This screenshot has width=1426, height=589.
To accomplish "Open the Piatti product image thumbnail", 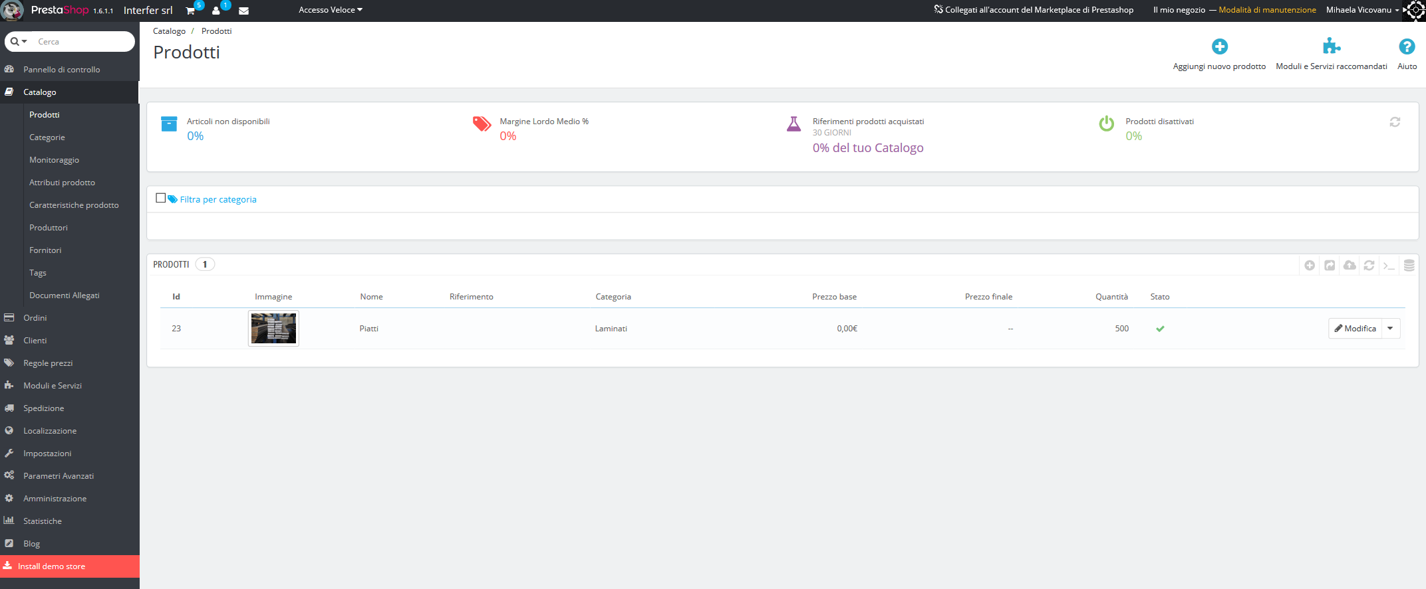I will pyautogui.click(x=273, y=328).
